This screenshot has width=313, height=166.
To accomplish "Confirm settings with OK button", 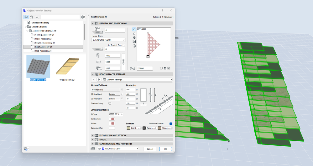I will click(165, 149).
